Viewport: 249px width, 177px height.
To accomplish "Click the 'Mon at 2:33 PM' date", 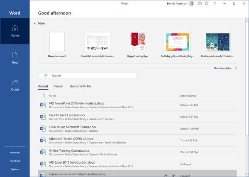I will 189,105.
